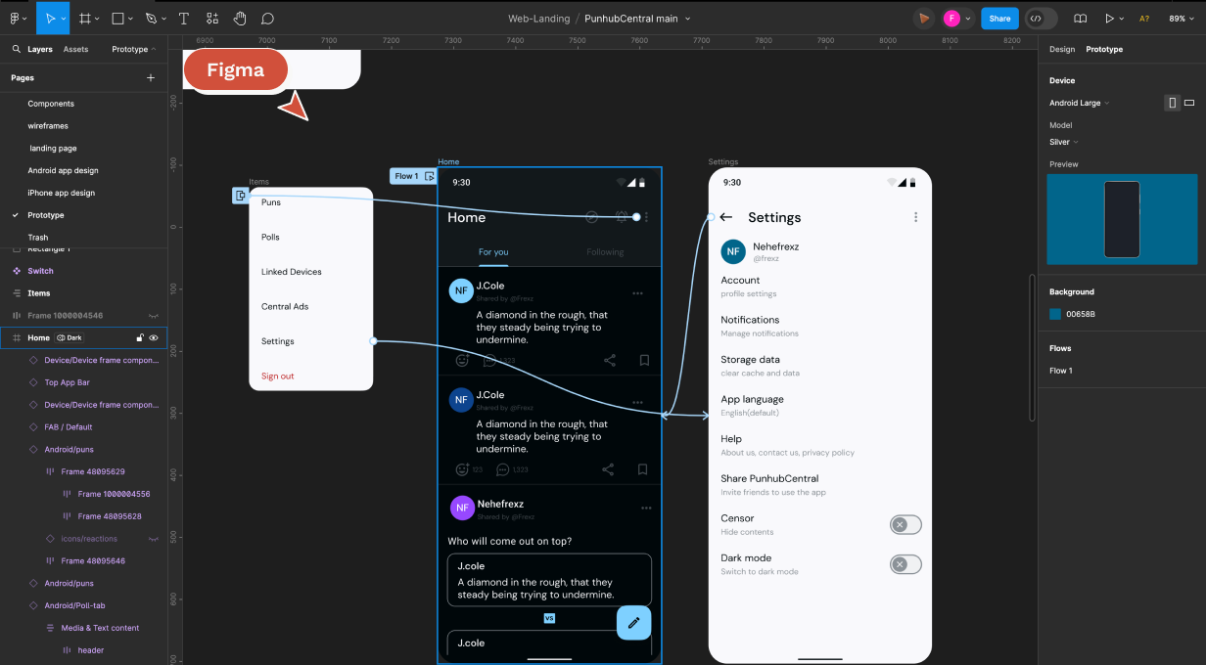
Task: Switch to Prototype tab in right panel
Action: [1104, 49]
